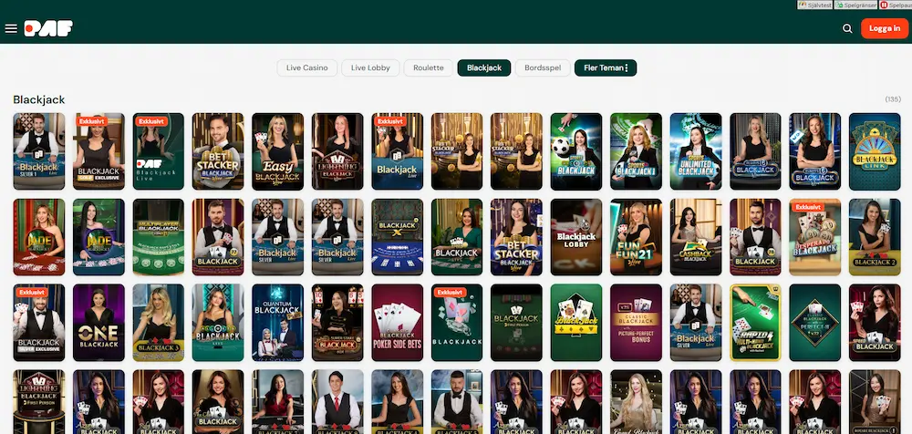Open Sports Blackjack with soccer ball
Image resolution: width=912 pixels, height=434 pixels.
[576, 151]
